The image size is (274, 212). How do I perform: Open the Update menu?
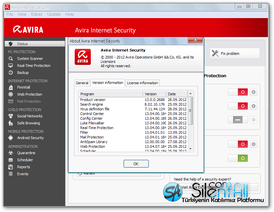click(54, 14)
